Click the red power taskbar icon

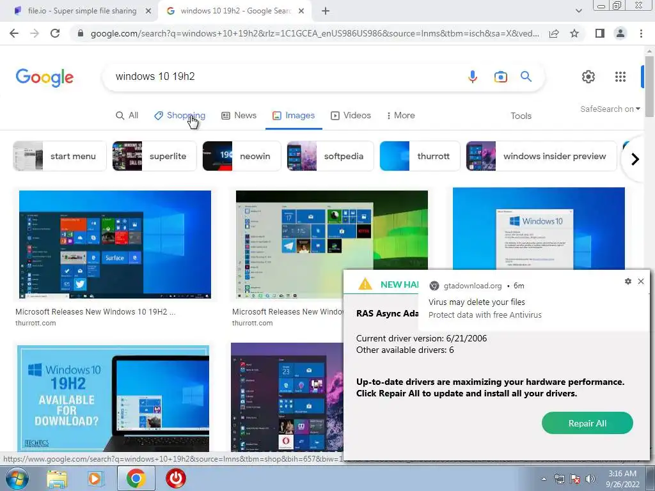(176, 478)
